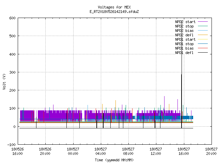
Task: Click the 'Volt (V)' y-axis label
Action: 4,82
